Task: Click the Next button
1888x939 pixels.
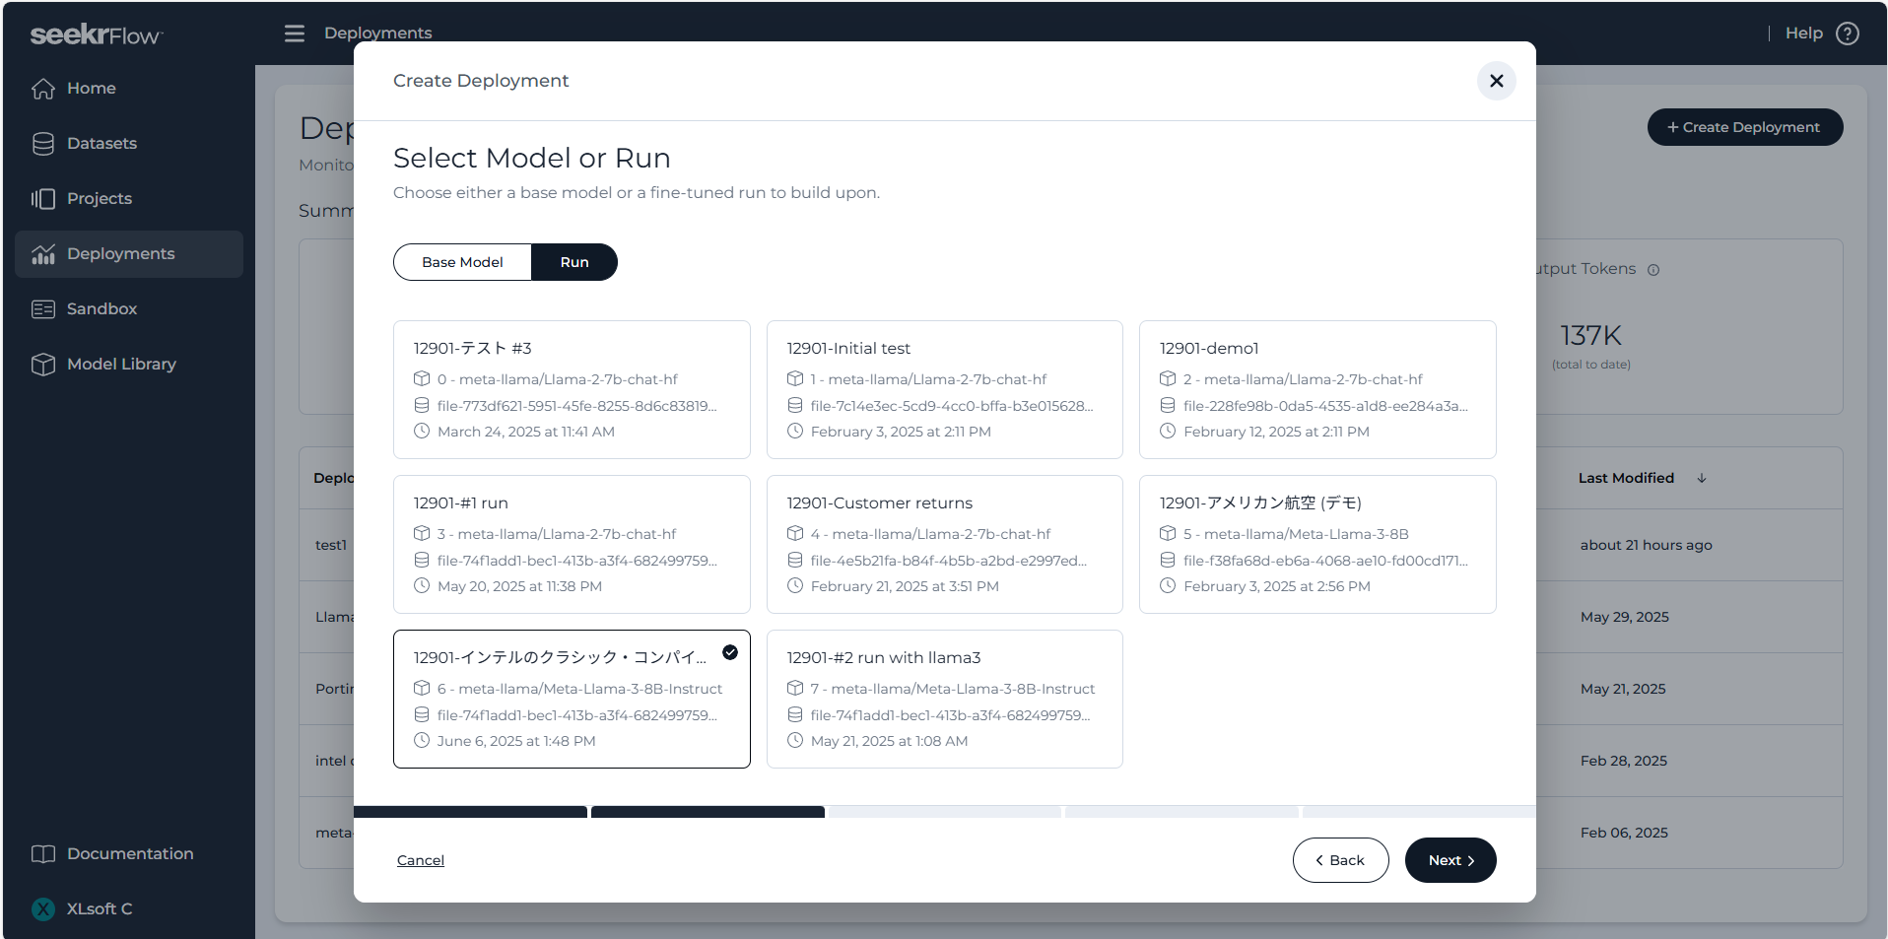Action: (1450, 860)
